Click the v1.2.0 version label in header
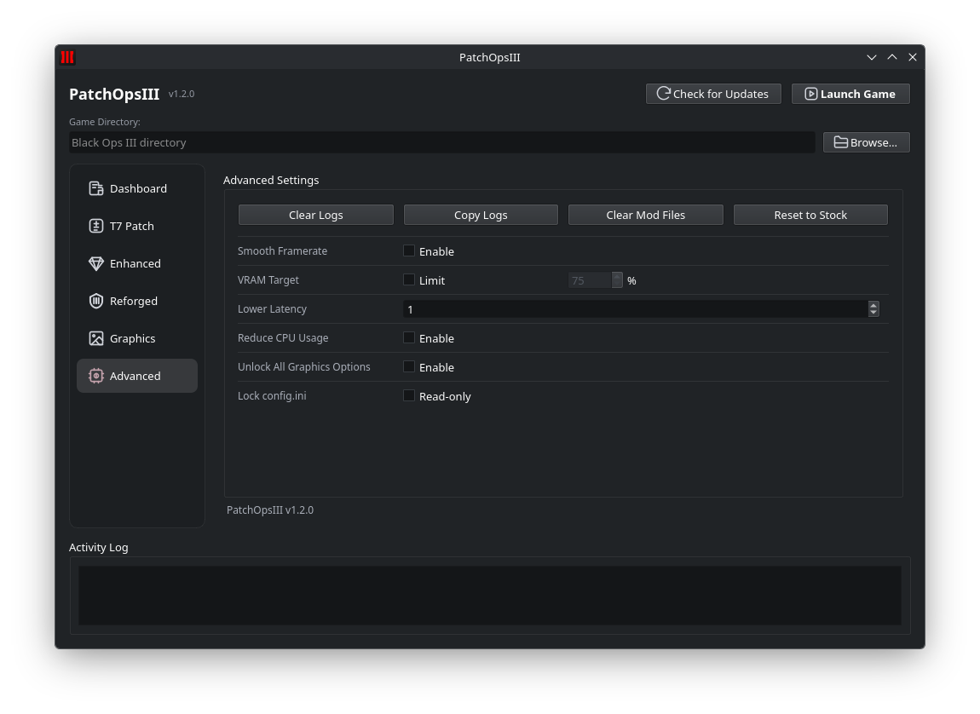 [x=182, y=94]
